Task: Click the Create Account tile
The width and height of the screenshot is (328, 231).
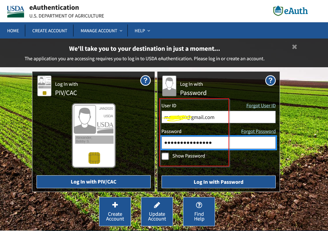Action: tap(115, 211)
